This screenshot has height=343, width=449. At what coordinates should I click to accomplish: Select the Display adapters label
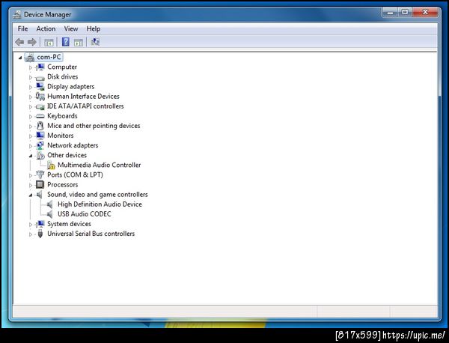[x=71, y=87]
